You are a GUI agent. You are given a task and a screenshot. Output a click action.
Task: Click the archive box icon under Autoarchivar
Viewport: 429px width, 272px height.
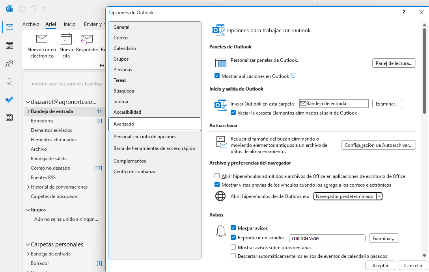(221, 142)
